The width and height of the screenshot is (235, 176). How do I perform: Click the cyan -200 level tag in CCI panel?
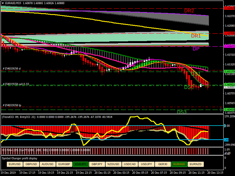coord(226,140)
